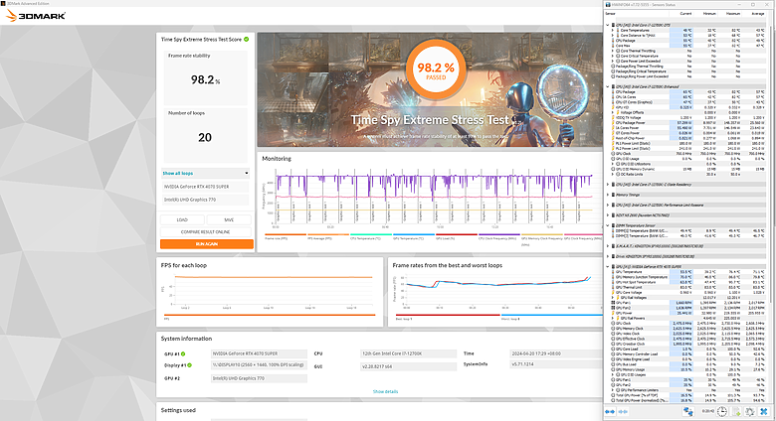The height and width of the screenshot is (421, 776).
Task: Click HWiNFO log file save icon
Action: click(736, 412)
